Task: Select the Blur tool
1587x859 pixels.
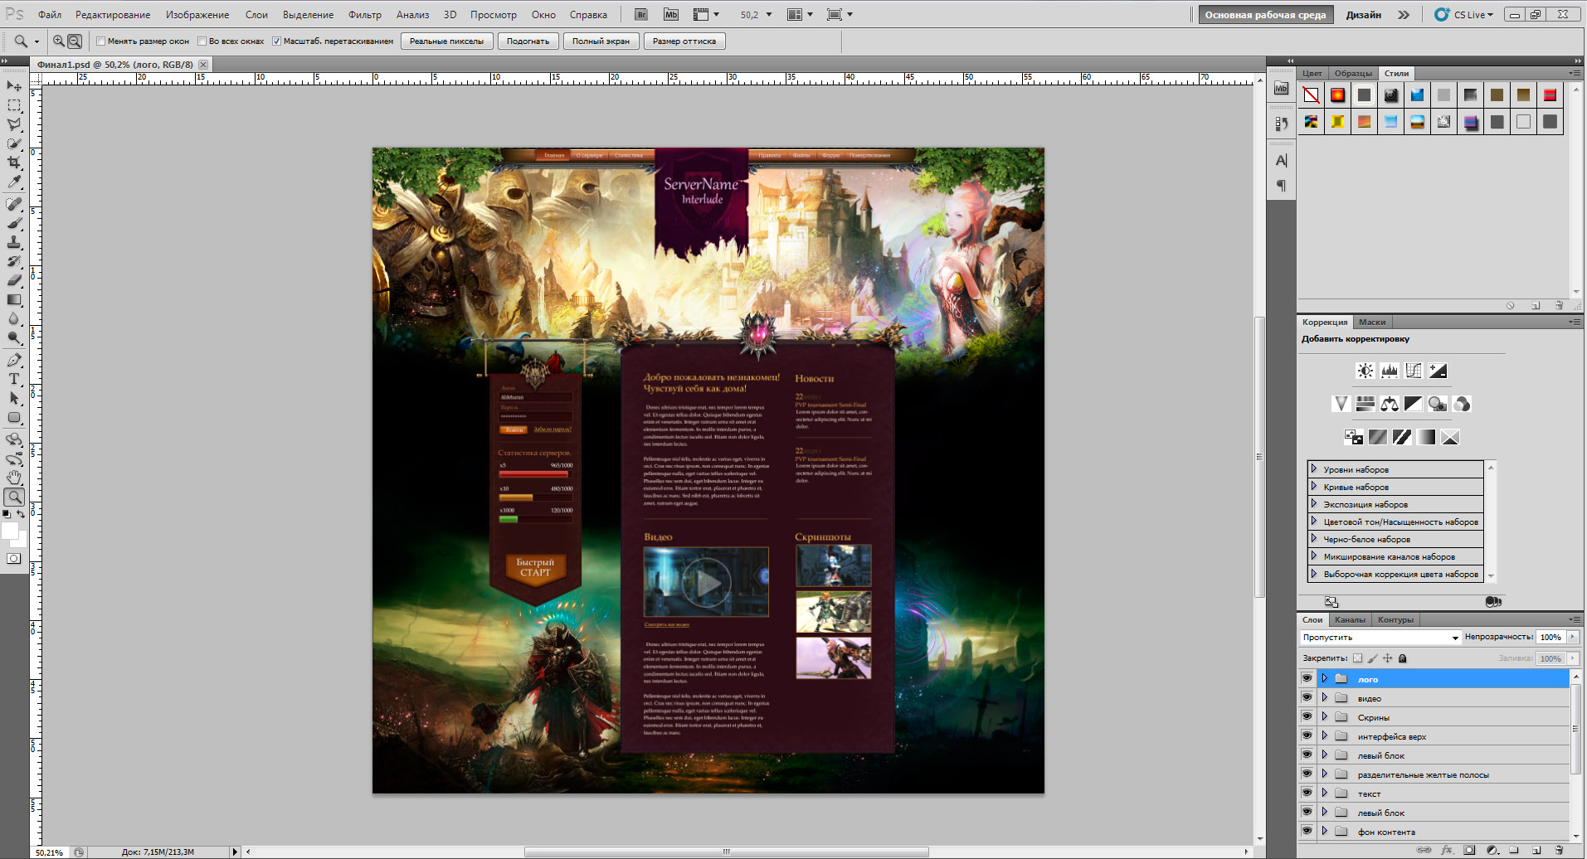Action: click(x=14, y=318)
